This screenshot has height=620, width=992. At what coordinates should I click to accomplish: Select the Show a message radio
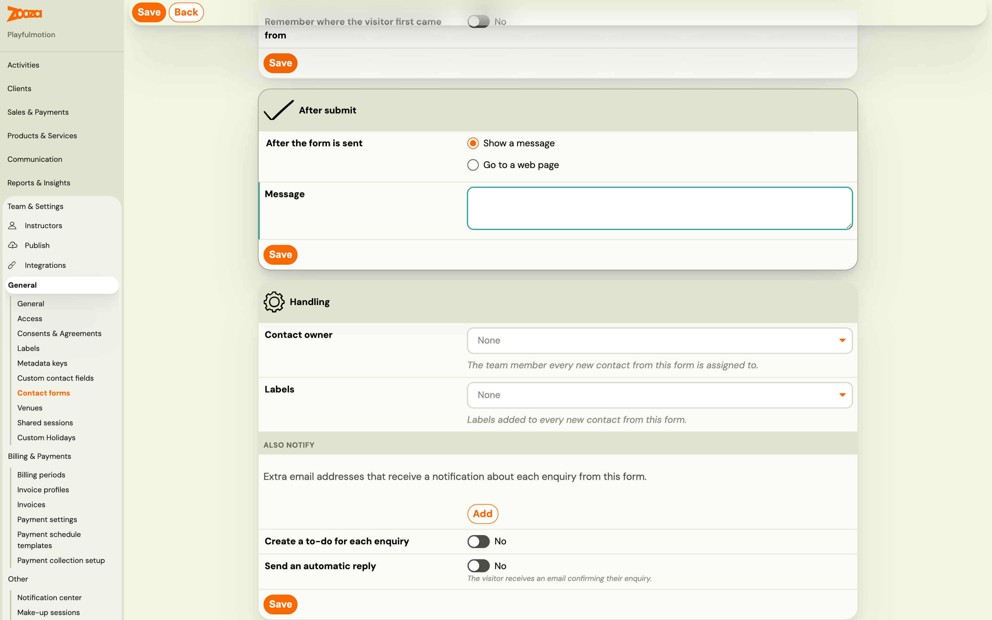[473, 143]
